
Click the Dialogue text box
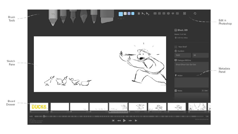point(191,67)
